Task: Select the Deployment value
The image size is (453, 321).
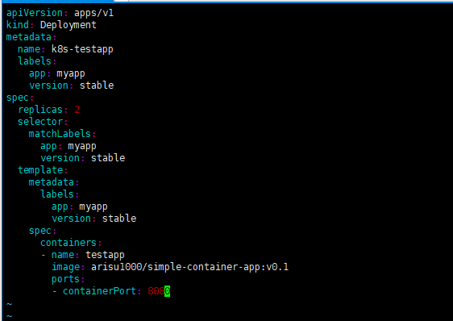Action: tap(69, 25)
